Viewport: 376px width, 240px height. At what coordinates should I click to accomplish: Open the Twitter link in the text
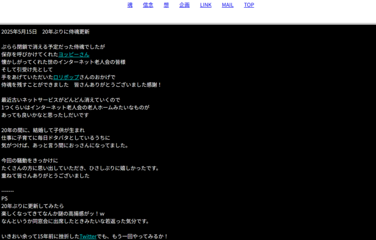(88, 236)
